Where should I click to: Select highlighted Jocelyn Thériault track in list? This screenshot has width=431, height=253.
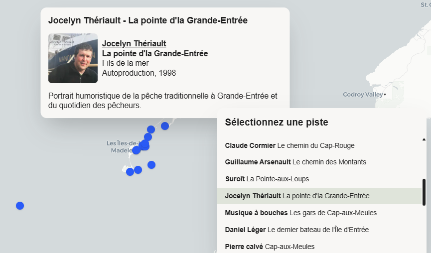319,196
